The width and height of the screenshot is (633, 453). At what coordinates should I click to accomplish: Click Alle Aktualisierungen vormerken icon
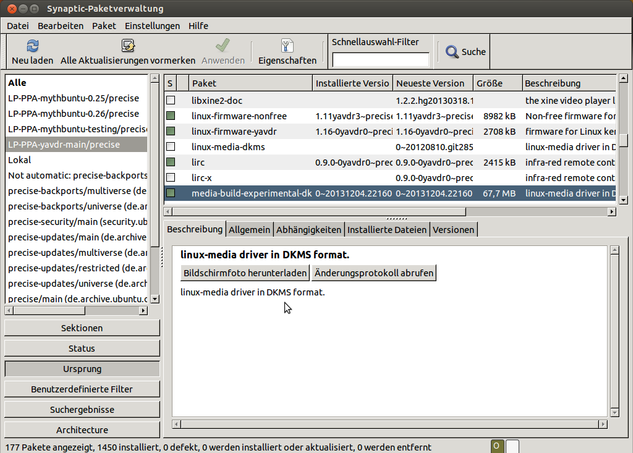pyautogui.click(x=128, y=46)
